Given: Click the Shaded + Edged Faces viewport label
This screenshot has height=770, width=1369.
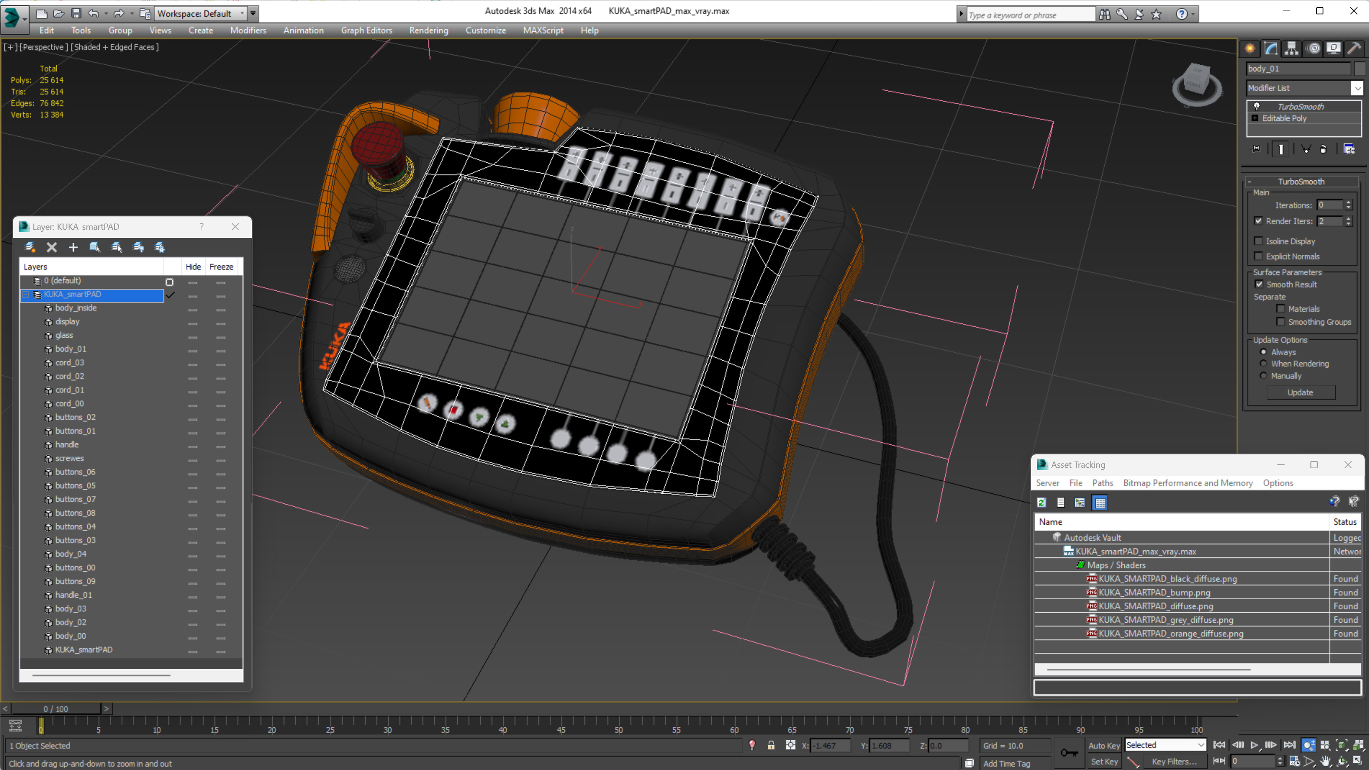Looking at the screenshot, I should (x=114, y=47).
